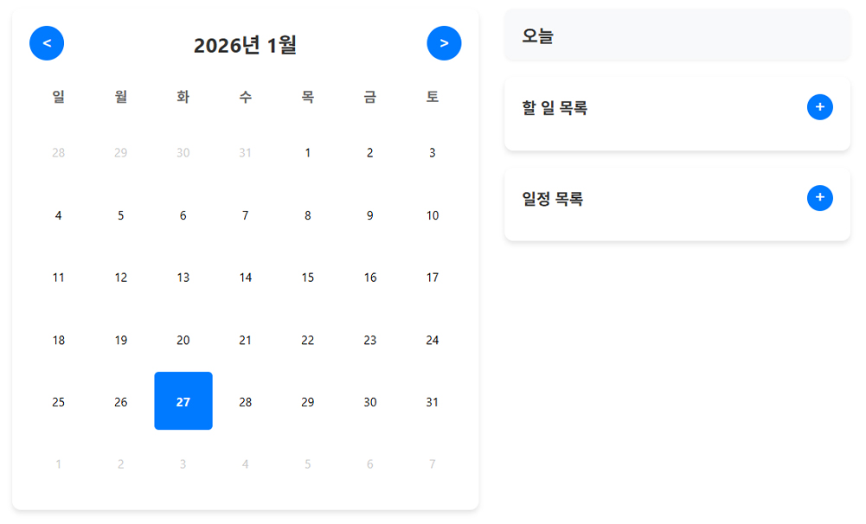Select the highlighted date 27
This screenshot has width=866, height=524.
[183, 401]
